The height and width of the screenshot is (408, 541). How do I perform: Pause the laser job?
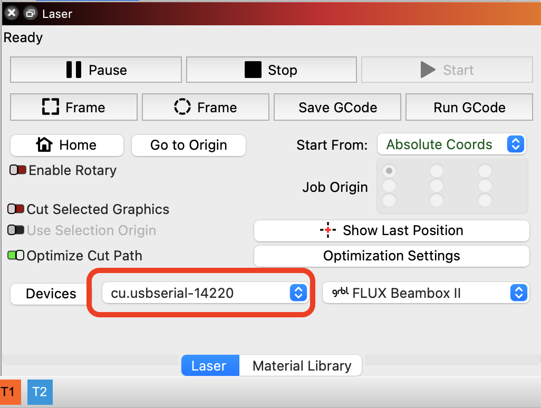(x=96, y=70)
